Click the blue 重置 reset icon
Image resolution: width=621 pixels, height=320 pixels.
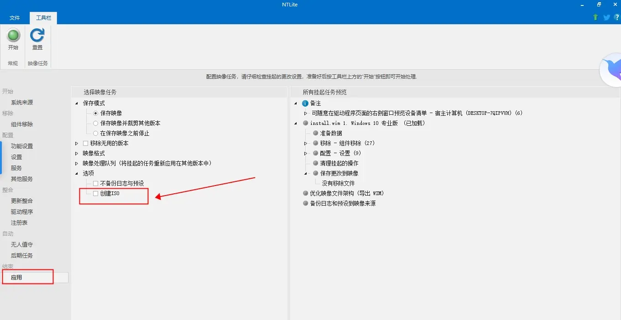click(x=37, y=35)
